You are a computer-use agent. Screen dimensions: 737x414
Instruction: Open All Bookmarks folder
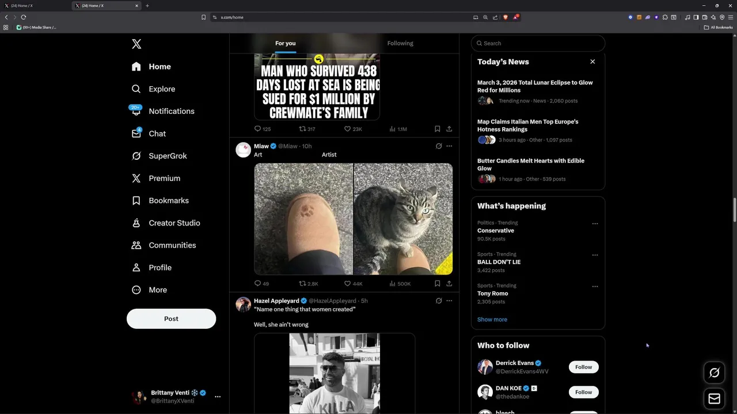[719, 27]
